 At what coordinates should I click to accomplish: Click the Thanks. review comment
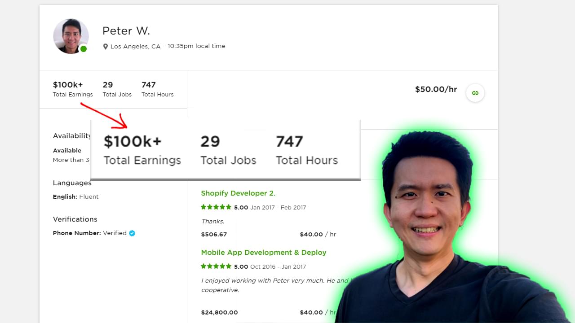(212, 221)
